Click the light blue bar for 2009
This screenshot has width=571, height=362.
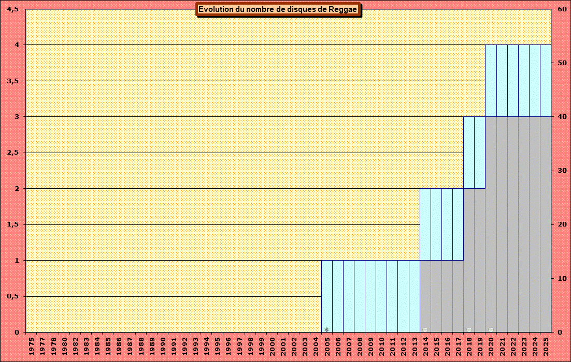pos(370,296)
